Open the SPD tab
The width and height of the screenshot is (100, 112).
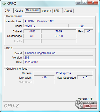pos(57,11)
